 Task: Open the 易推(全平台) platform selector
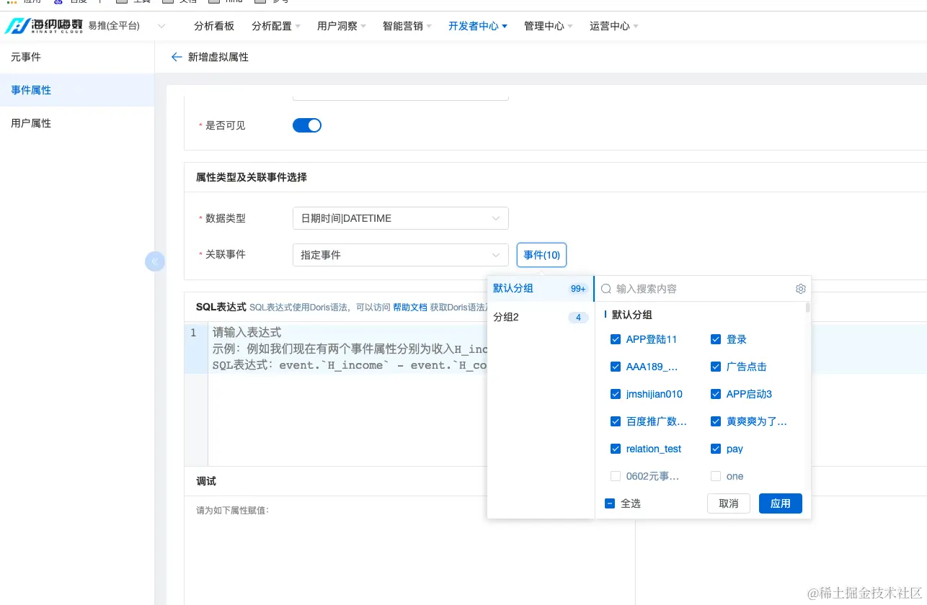pos(127,26)
